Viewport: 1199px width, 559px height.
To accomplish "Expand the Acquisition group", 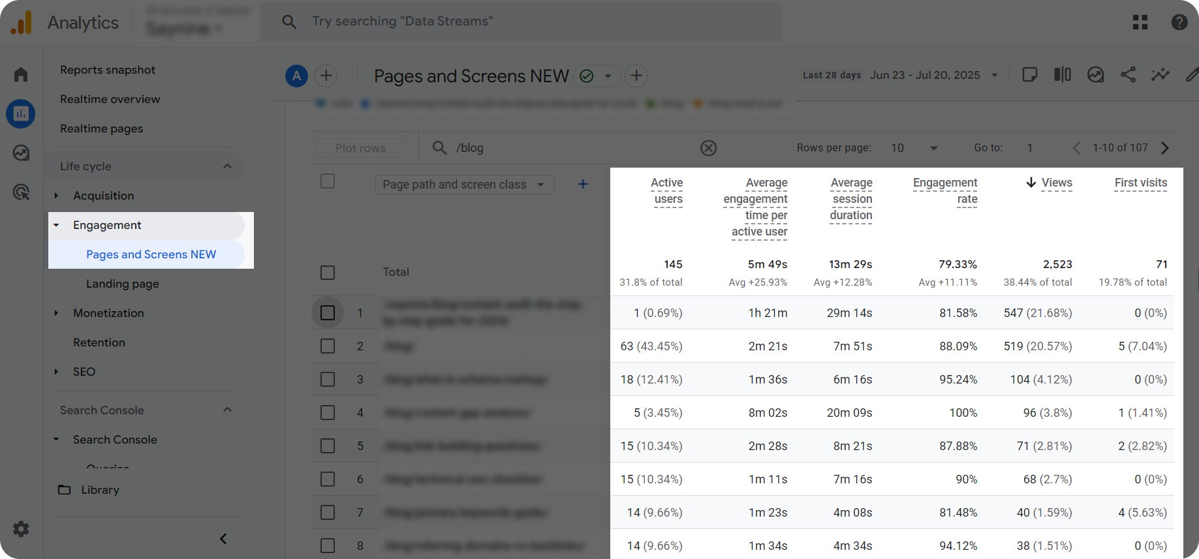I will click(56, 196).
